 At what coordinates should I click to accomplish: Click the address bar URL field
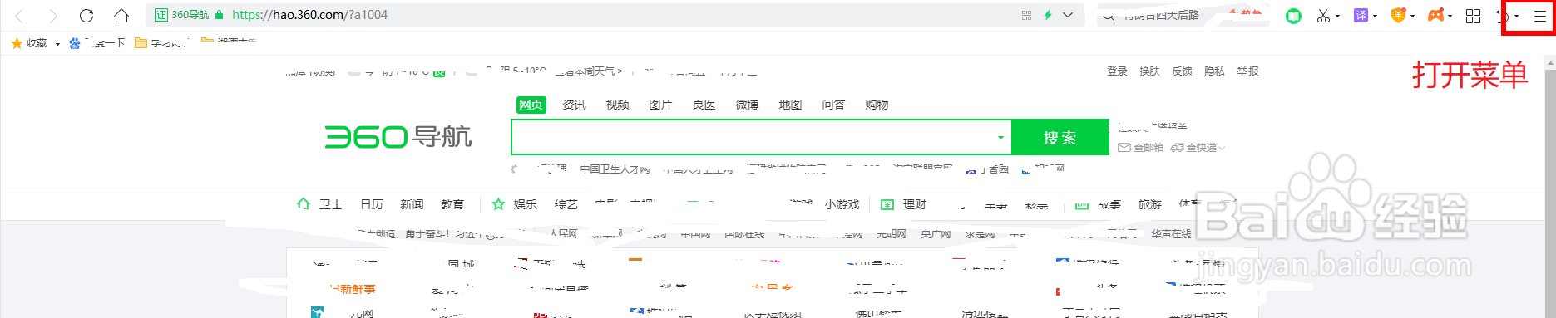615,15
